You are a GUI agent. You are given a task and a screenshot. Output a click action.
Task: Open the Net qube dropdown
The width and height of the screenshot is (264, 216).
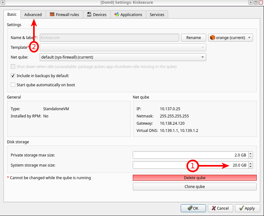click(123, 57)
